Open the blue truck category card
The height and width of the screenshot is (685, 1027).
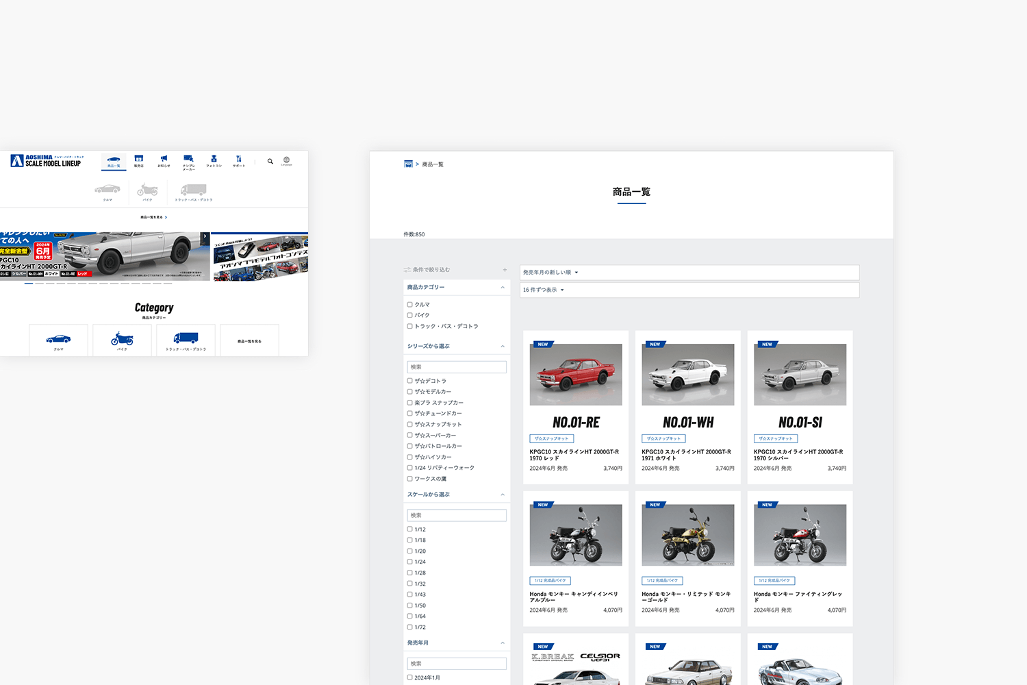[186, 340]
